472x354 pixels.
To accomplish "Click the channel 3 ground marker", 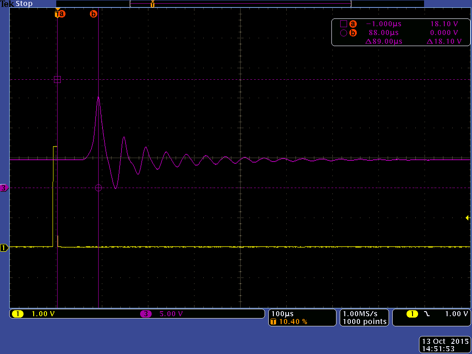I will click(x=4, y=188).
